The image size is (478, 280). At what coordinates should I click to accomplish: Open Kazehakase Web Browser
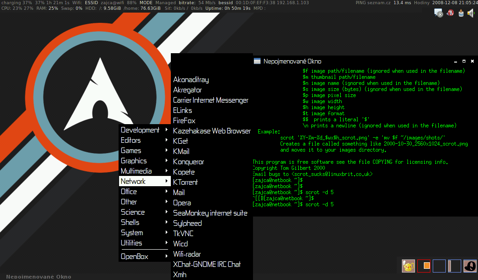[212, 131]
